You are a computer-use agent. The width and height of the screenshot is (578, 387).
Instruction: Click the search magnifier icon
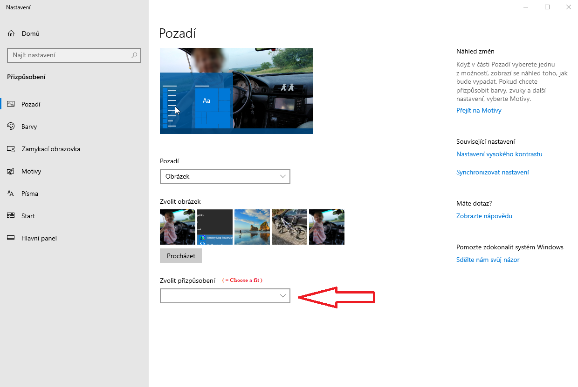(x=134, y=55)
